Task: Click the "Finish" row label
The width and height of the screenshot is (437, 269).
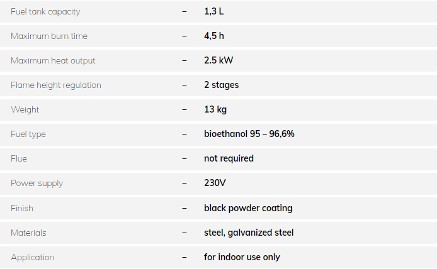Action: [x=22, y=208]
